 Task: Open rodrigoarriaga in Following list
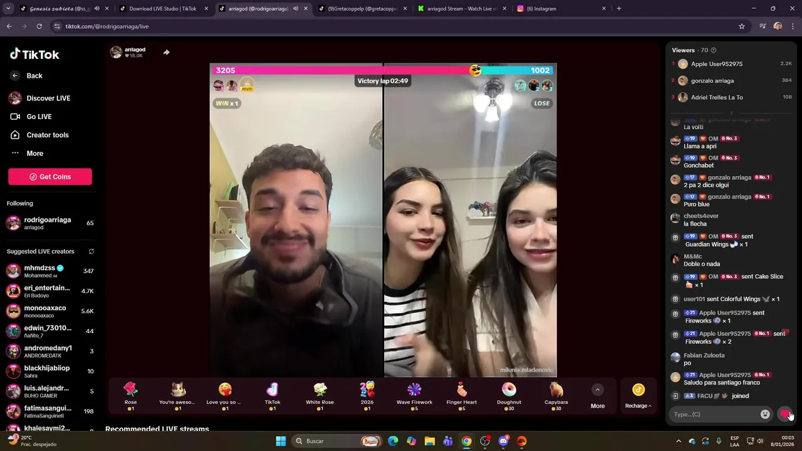coord(50,223)
